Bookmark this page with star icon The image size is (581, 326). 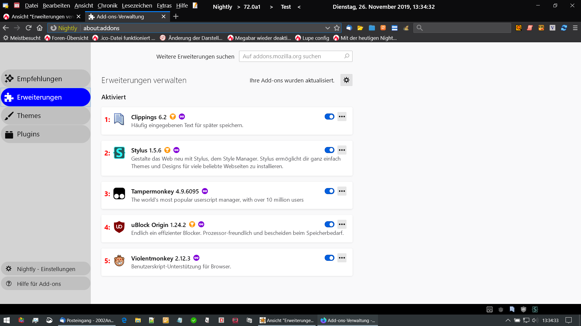337,28
